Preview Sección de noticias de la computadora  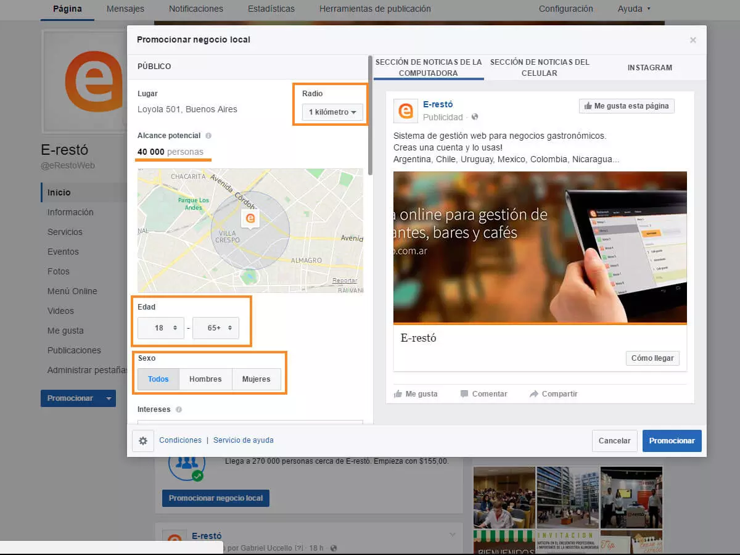click(x=429, y=68)
